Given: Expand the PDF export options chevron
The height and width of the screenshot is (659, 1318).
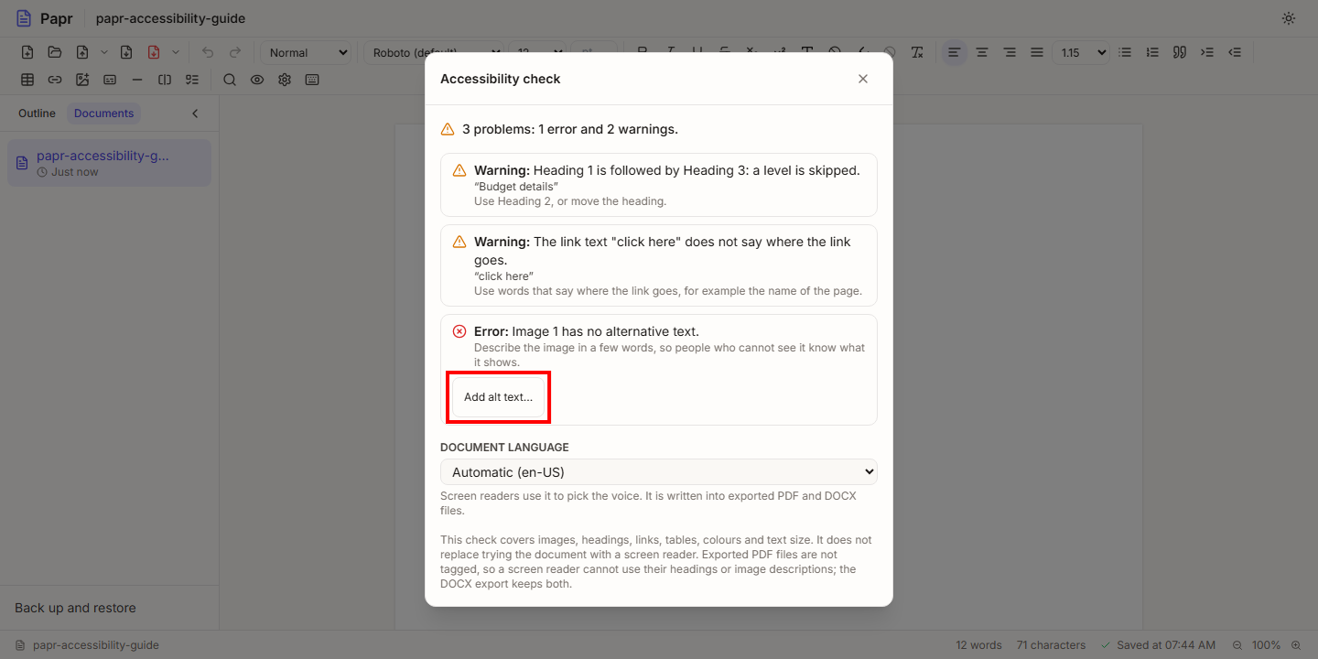Looking at the screenshot, I should (x=176, y=52).
